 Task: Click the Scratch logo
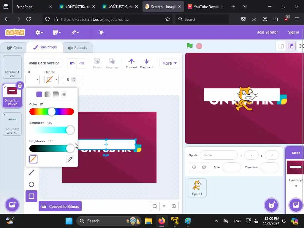[15, 32]
